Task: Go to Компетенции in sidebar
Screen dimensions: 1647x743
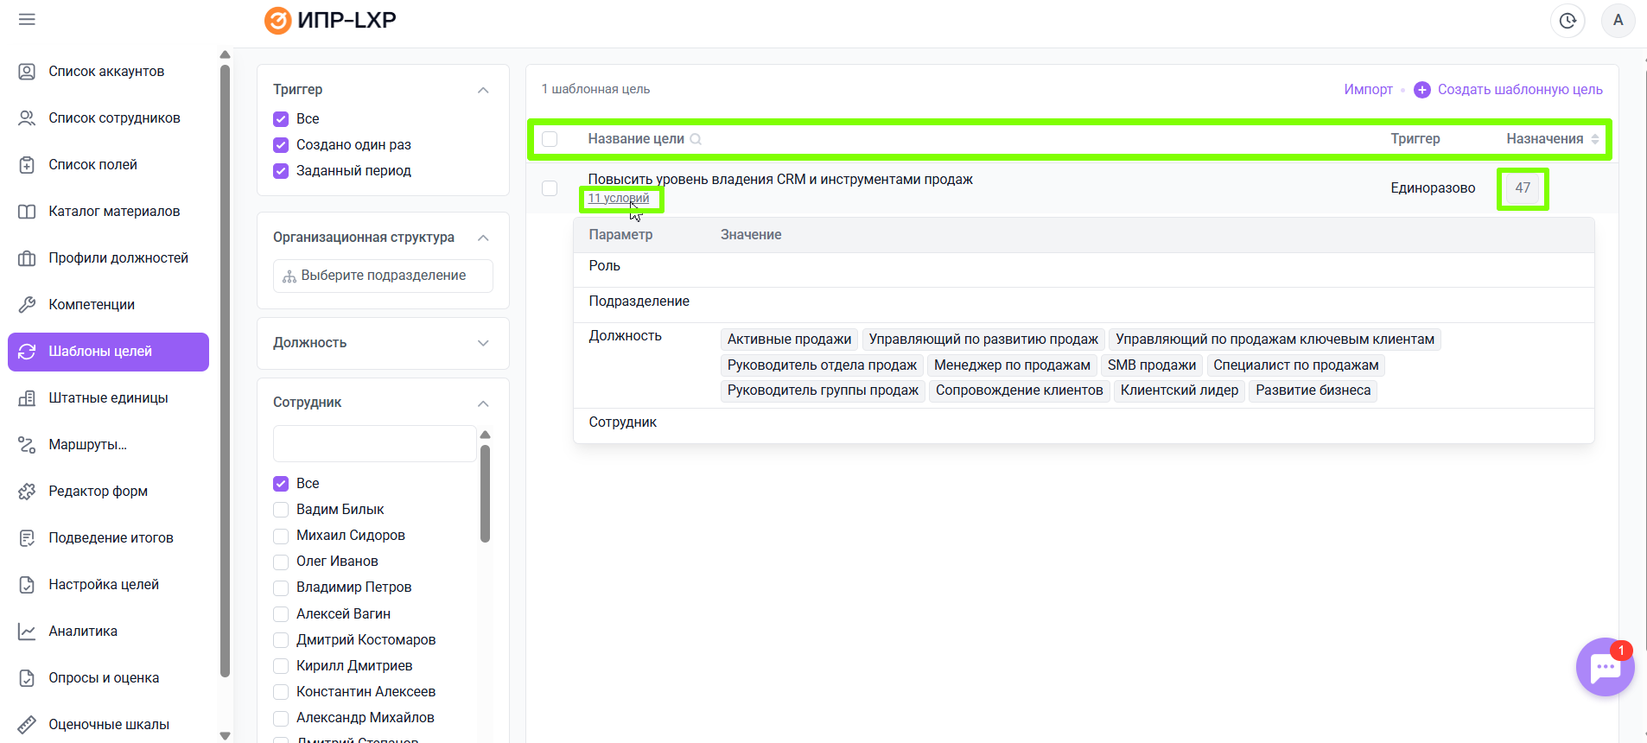Action: (x=92, y=304)
